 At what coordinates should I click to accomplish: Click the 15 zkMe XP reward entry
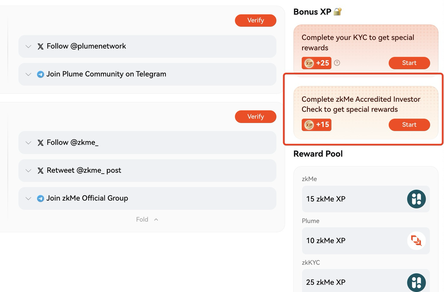366,199
